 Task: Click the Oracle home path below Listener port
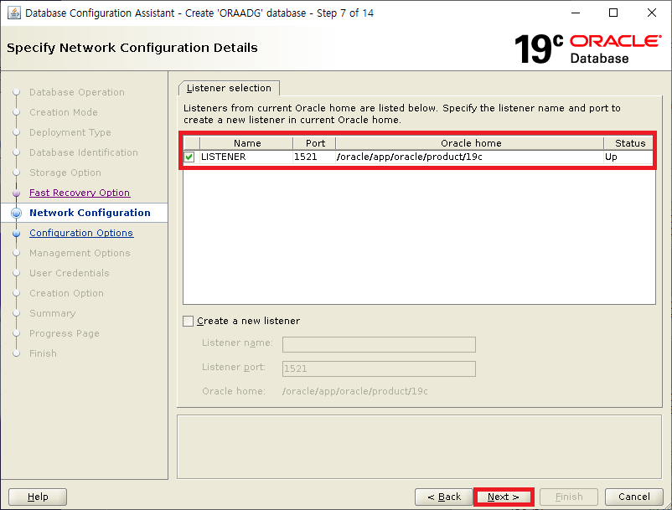coord(355,391)
